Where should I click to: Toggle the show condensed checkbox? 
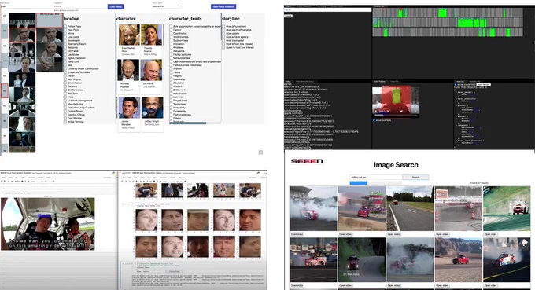(456, 85)
